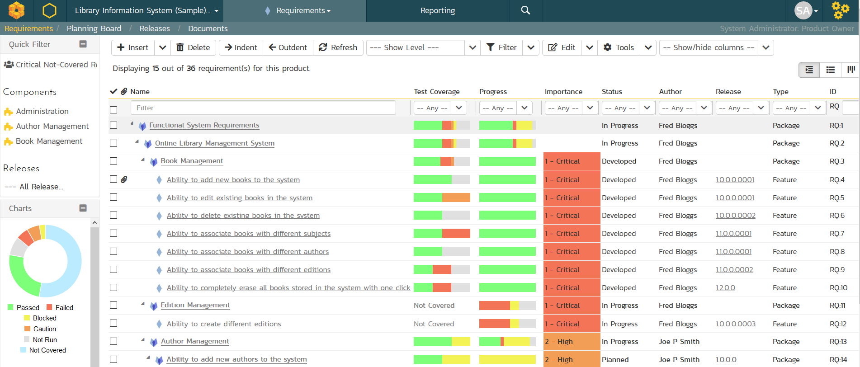Open release link 1.2.0.0
The height and width of the screenshot is (367, 860).
(x=725, y=288)
